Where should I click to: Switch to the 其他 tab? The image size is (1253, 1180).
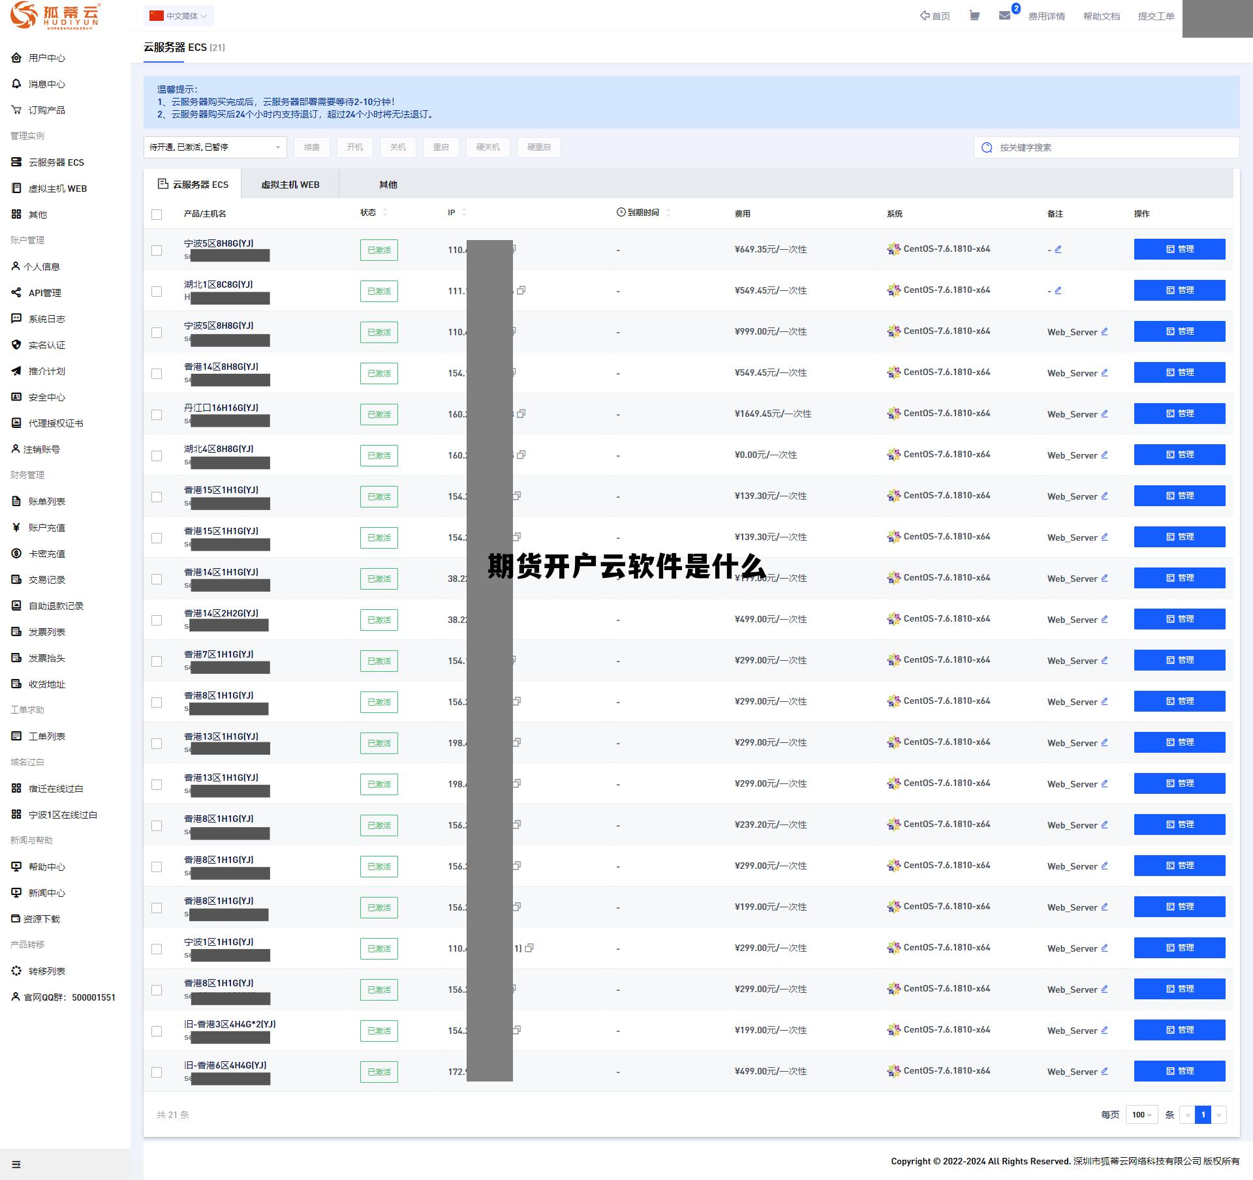coord(388,185)
